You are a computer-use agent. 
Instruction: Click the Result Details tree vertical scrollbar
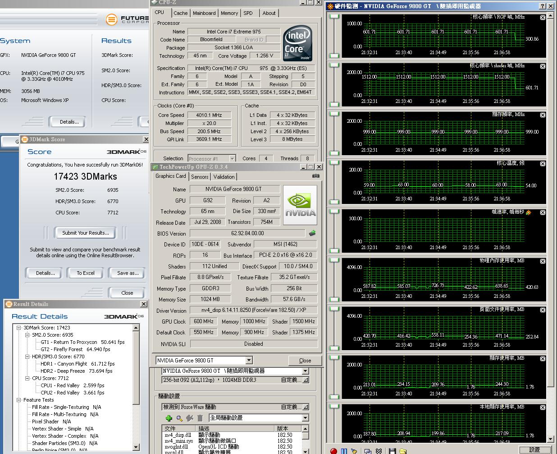[137, 388]
